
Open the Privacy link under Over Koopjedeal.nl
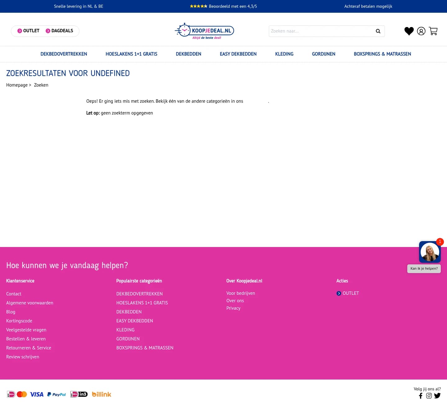(233, 308)
